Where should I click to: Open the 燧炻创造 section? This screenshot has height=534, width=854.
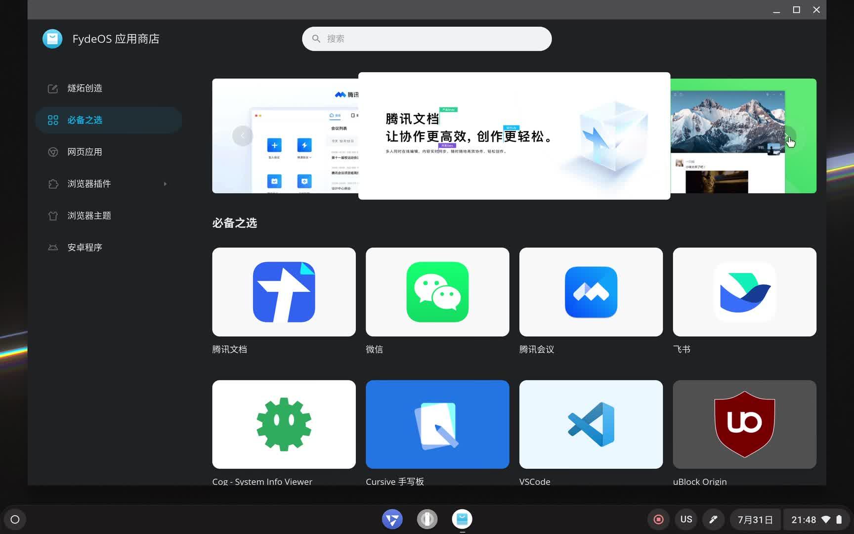(x=85, y=88)
